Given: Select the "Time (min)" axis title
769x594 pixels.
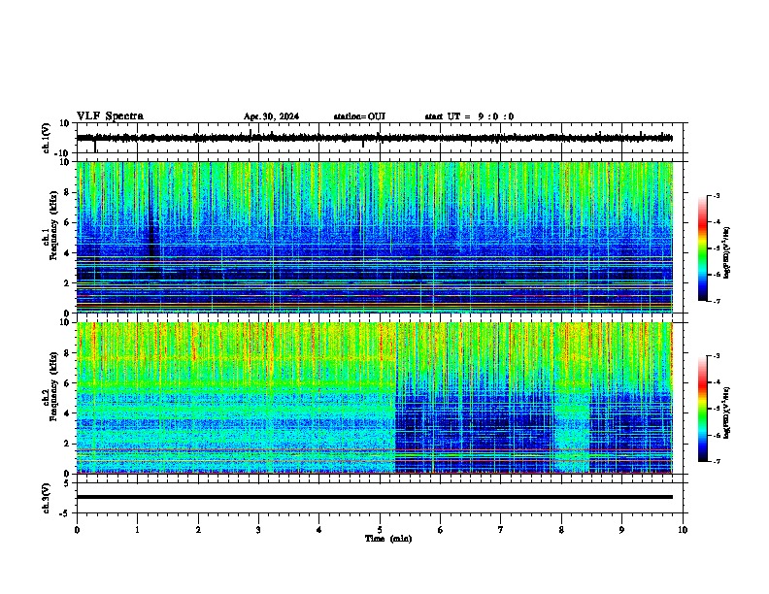Looking at the screenshot, I should [x=388, y=539].
